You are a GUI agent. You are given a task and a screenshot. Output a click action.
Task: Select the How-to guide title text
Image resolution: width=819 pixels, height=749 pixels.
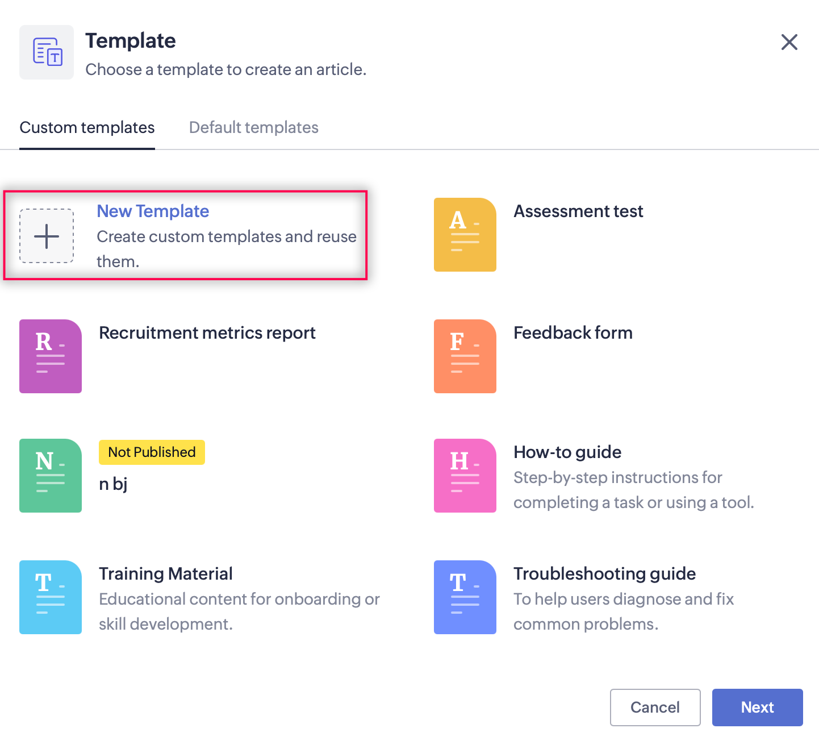(x=567, y=452)
